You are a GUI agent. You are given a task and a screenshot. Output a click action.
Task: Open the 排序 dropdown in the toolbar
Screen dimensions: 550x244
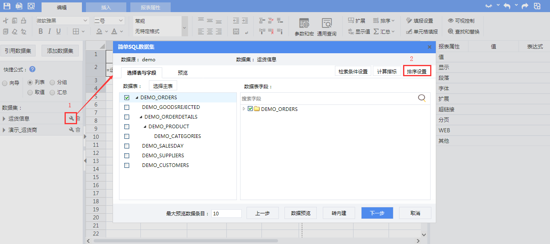pos(384,21)
